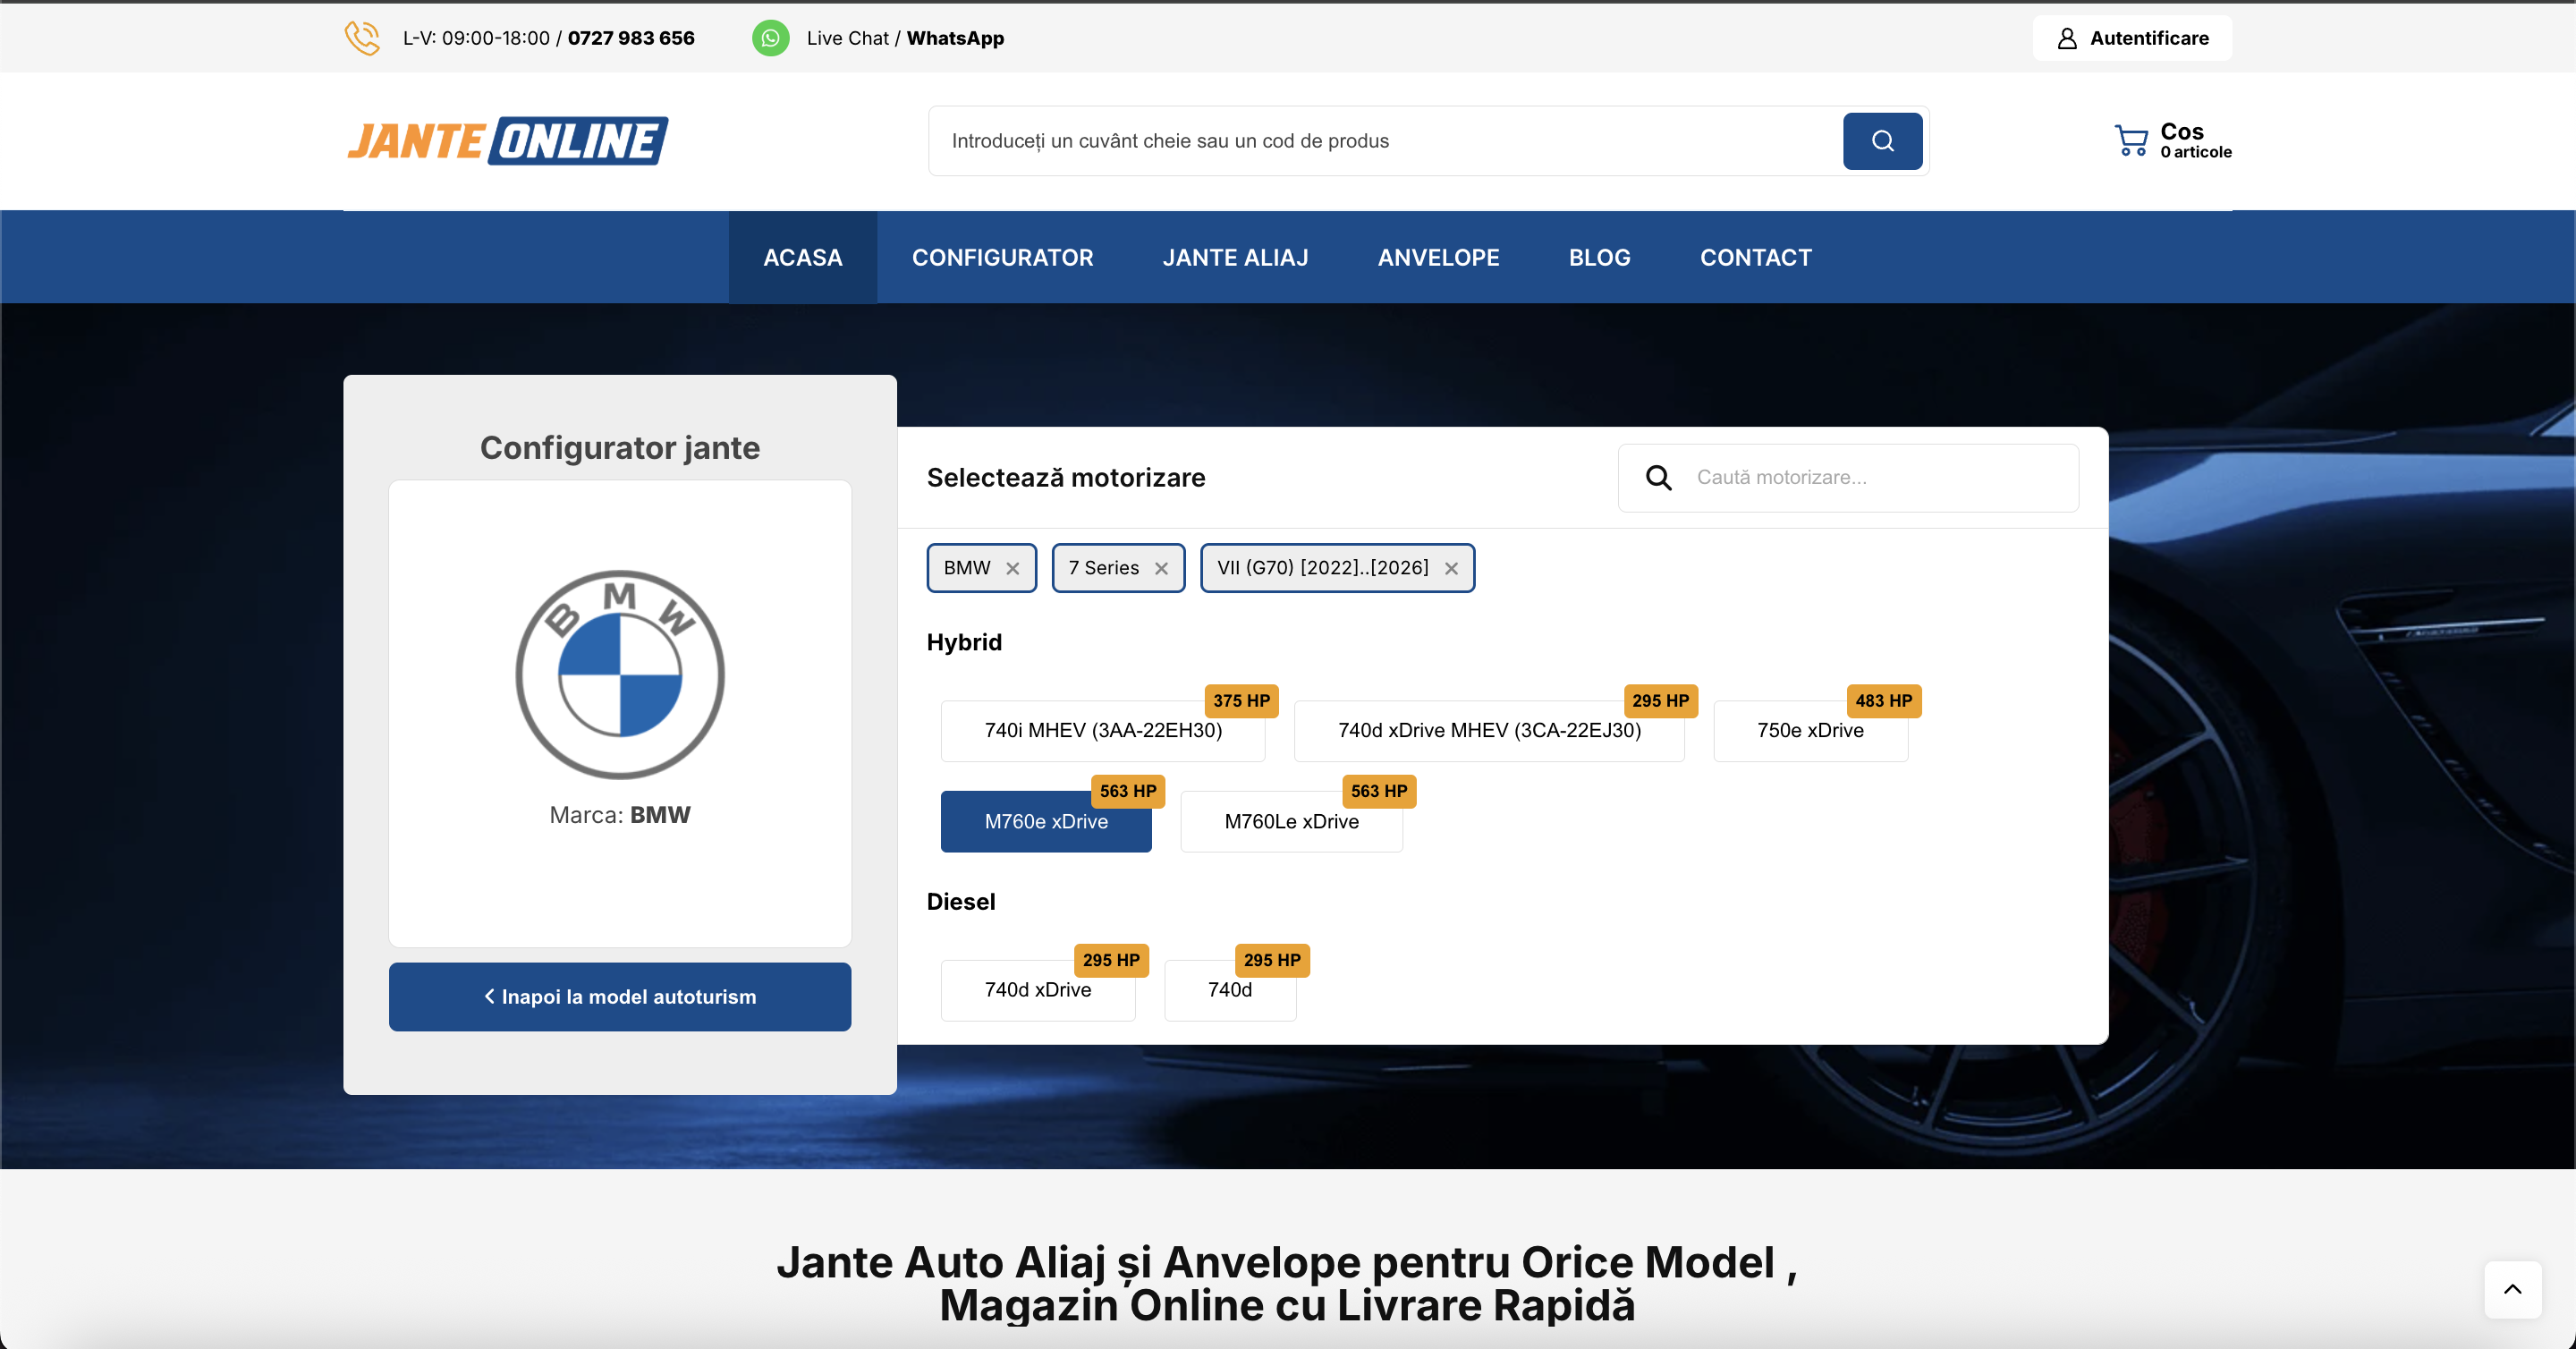
Task: Click the Jante Online logo
Action: pos(508,140)
